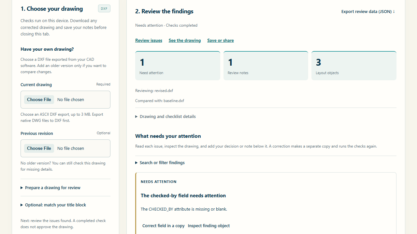Expand Prepare a drawing for review
The height and width of the screenshot is (234, 417).
50,188
